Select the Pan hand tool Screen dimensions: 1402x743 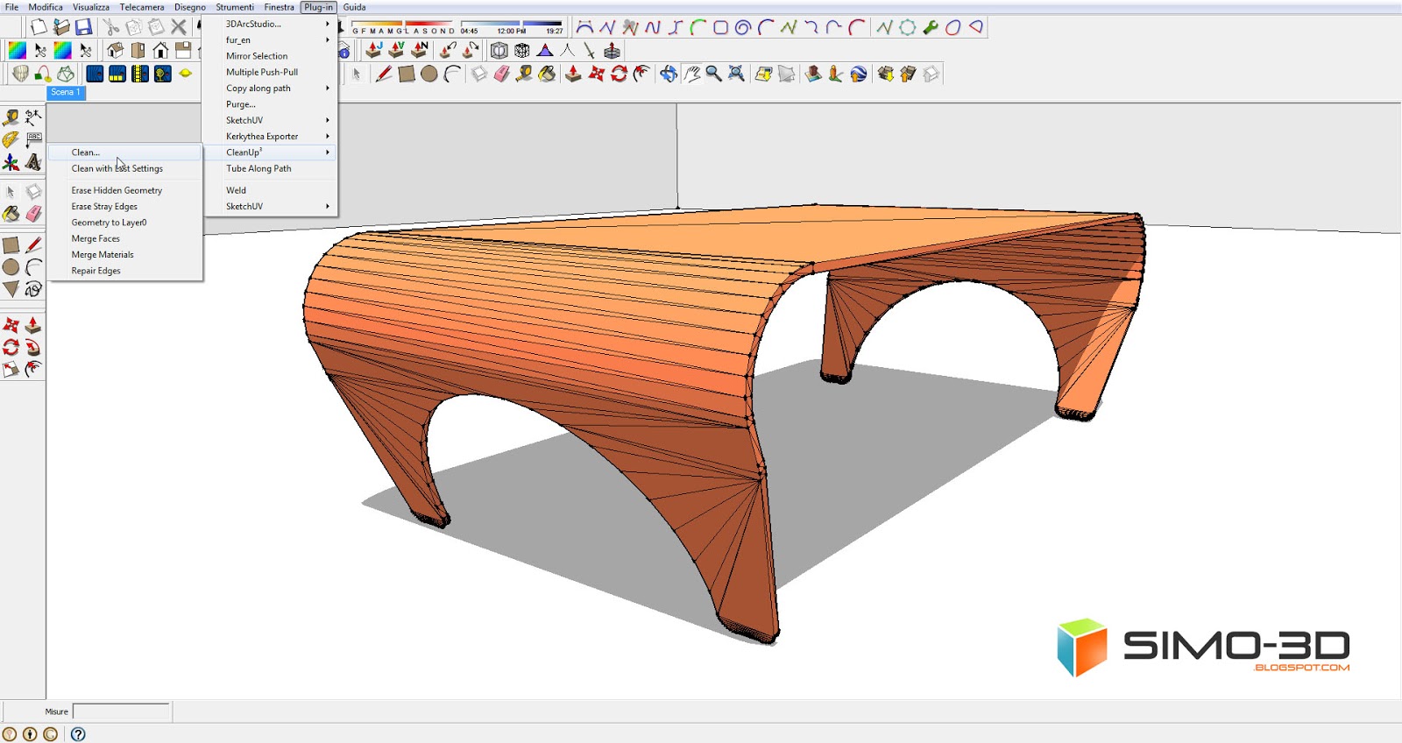point(692,74)
